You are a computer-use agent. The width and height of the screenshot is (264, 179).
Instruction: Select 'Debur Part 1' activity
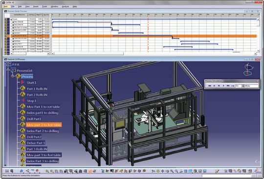[36, 143]
